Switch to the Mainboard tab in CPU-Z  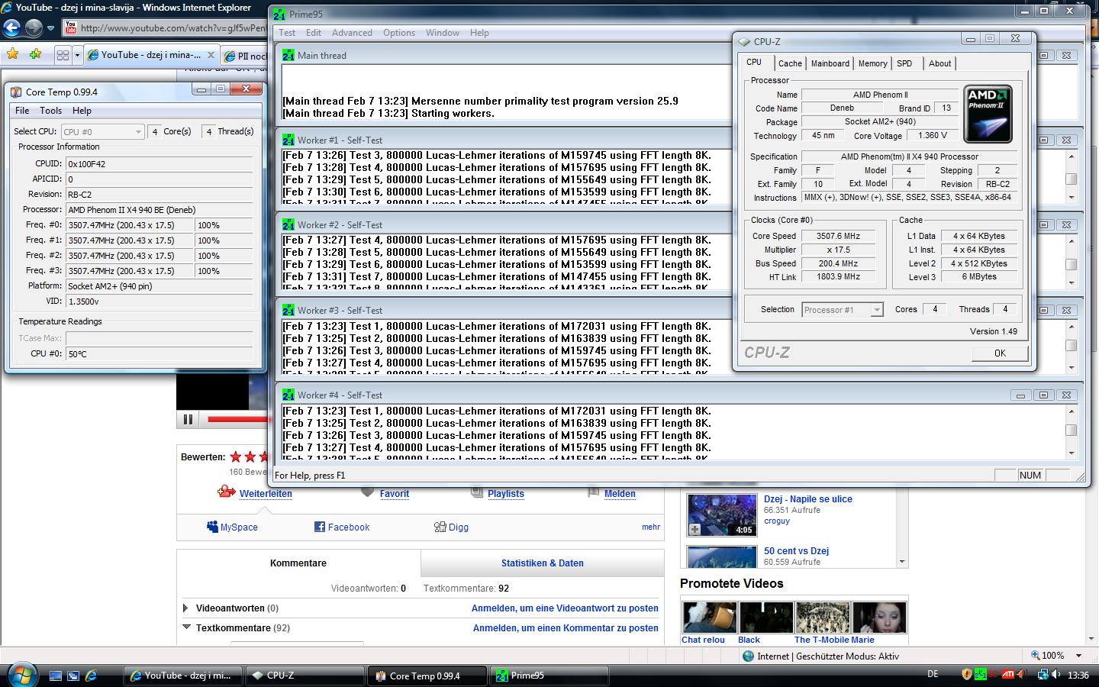830,64
